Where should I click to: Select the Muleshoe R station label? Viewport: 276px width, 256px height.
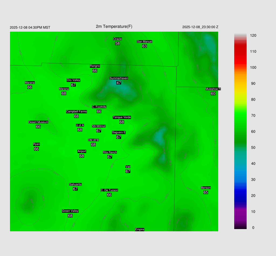tap(213, 89)
